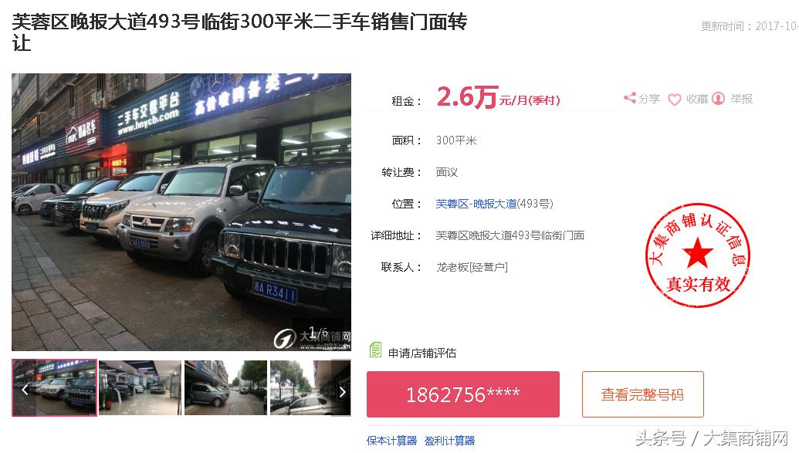Go to previous thumbnail with left arrow
The image size is (799, 453).
coord(25,390)
